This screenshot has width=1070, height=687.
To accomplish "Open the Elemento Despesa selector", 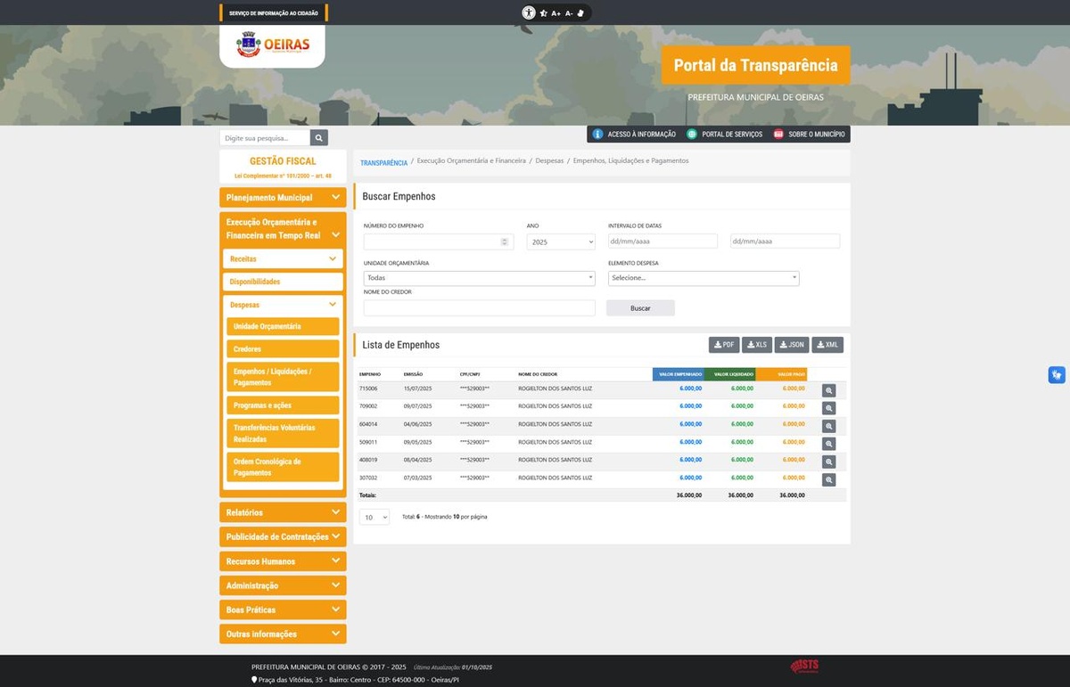I will (704, 278).
